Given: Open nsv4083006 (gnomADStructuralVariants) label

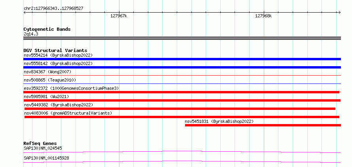Looking at the screenshot, I should pos(68,113).
